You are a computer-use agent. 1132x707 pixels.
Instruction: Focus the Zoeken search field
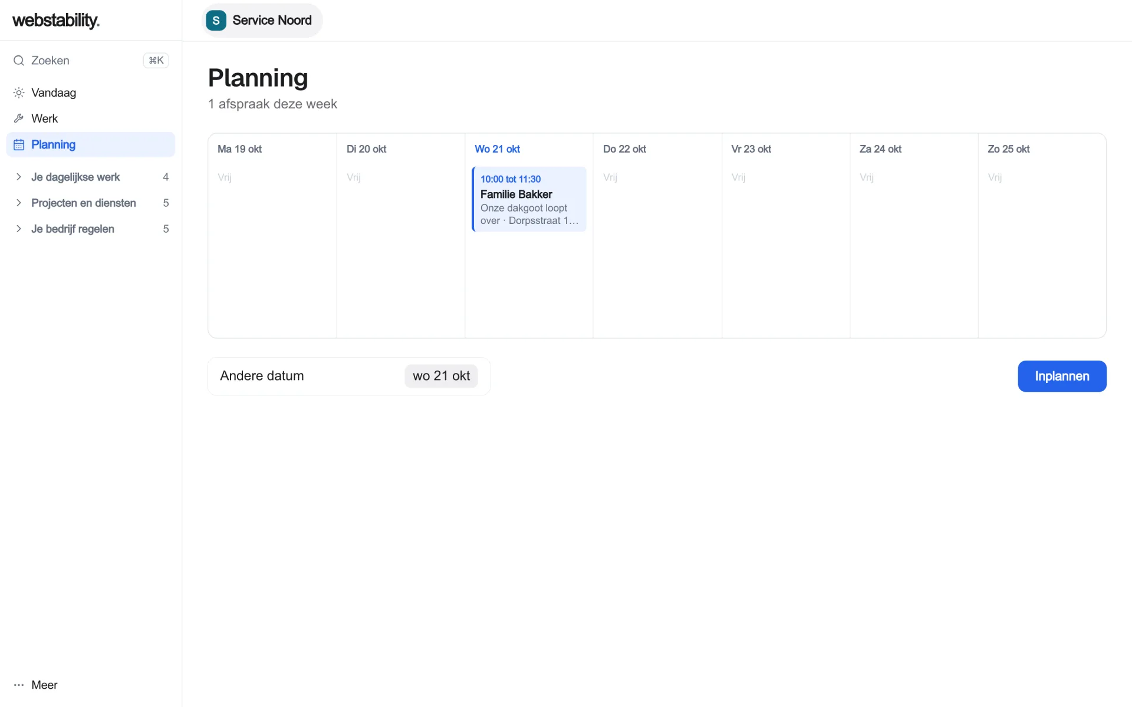91,61
